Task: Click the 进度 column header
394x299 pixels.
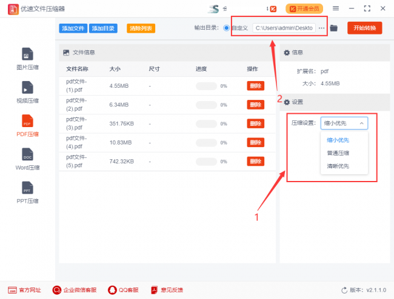Action: pos(201,69)
